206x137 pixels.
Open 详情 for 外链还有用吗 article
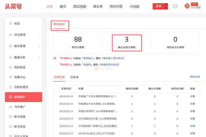[x=192, y=111]
